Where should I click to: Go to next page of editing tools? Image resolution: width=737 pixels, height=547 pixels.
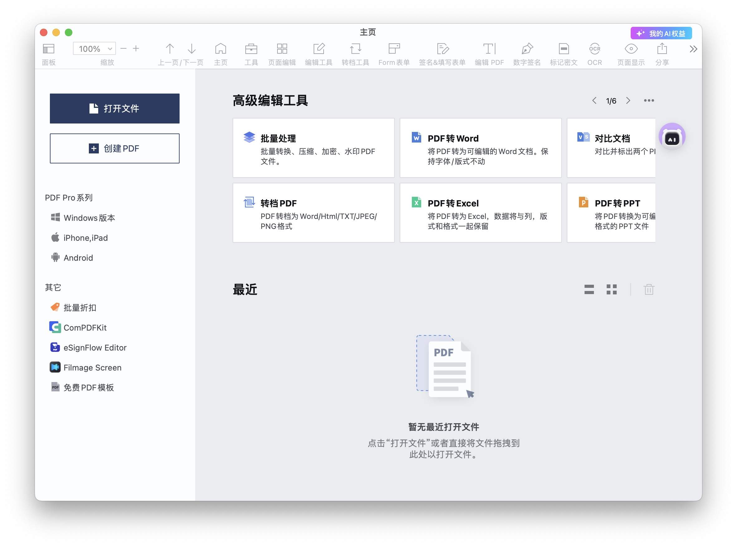pos(629,101)
